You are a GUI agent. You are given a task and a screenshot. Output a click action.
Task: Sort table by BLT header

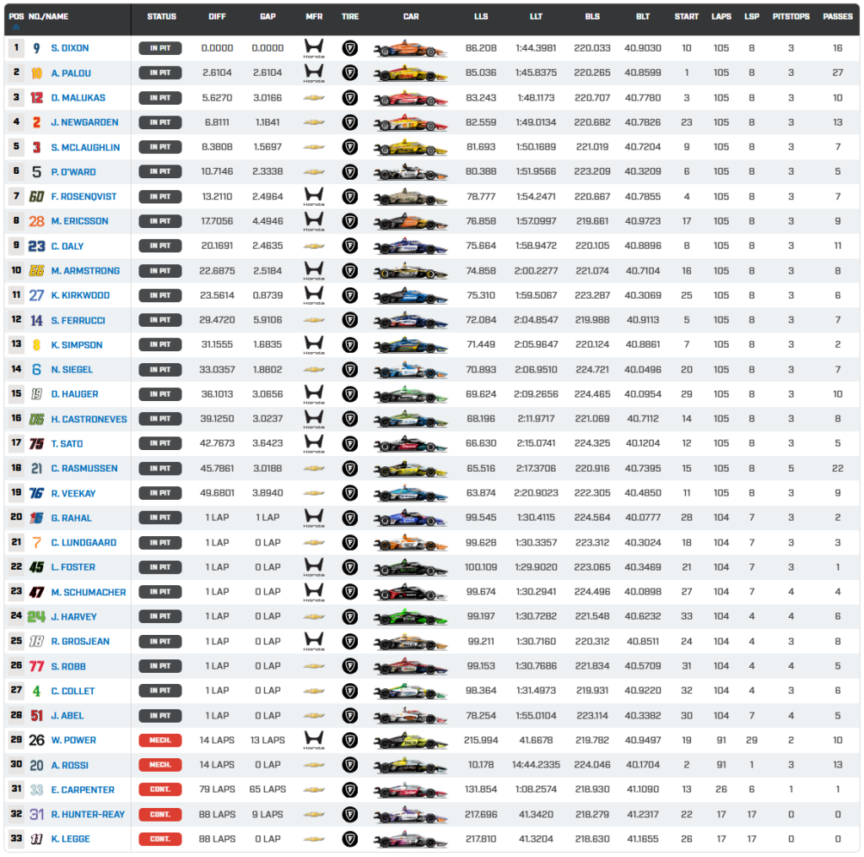point(643,17)
